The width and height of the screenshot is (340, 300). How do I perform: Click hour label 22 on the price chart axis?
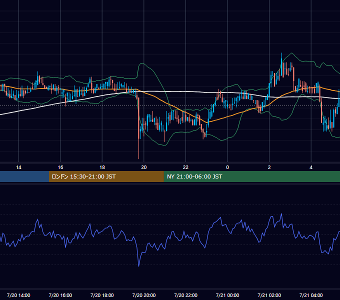pyautogui.click(x=185, y=167)
